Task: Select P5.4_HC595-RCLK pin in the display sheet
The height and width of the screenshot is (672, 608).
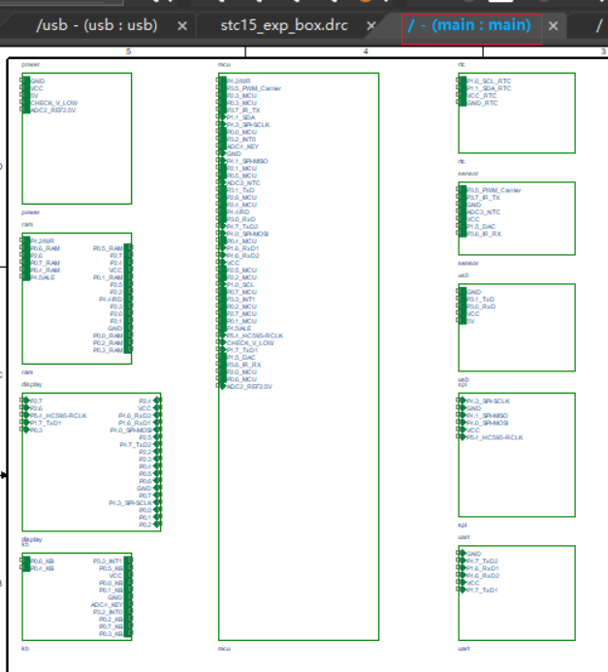Action: click(59, 416)
